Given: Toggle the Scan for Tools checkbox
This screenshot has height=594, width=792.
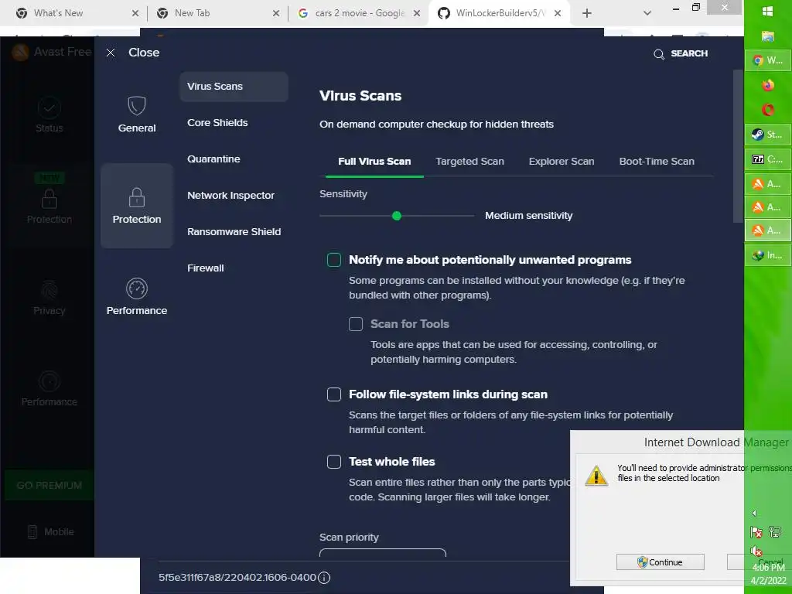Looking at the screenshot, I should pos(356,324).
